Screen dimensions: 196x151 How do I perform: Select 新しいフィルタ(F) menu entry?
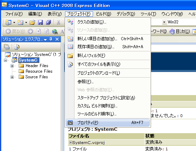click(x=108, y=56)
